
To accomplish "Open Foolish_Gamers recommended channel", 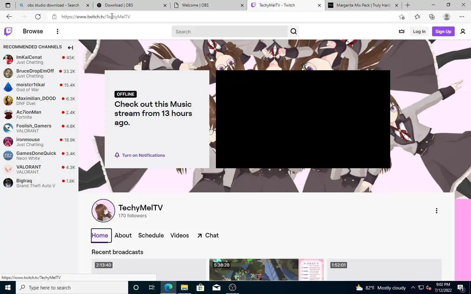I will [x=39, y=128].
